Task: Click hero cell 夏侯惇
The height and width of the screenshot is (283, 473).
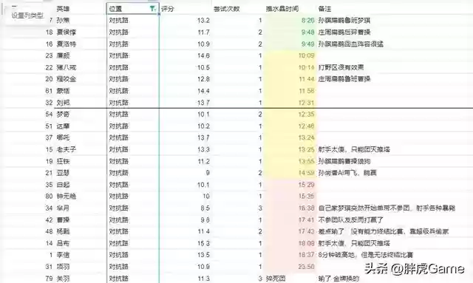Action: click(x=67, y=32)
